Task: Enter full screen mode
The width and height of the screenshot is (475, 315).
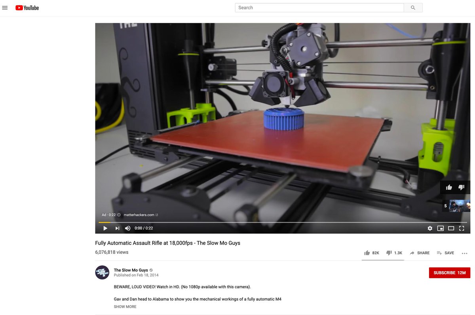Action: (462, 228)
